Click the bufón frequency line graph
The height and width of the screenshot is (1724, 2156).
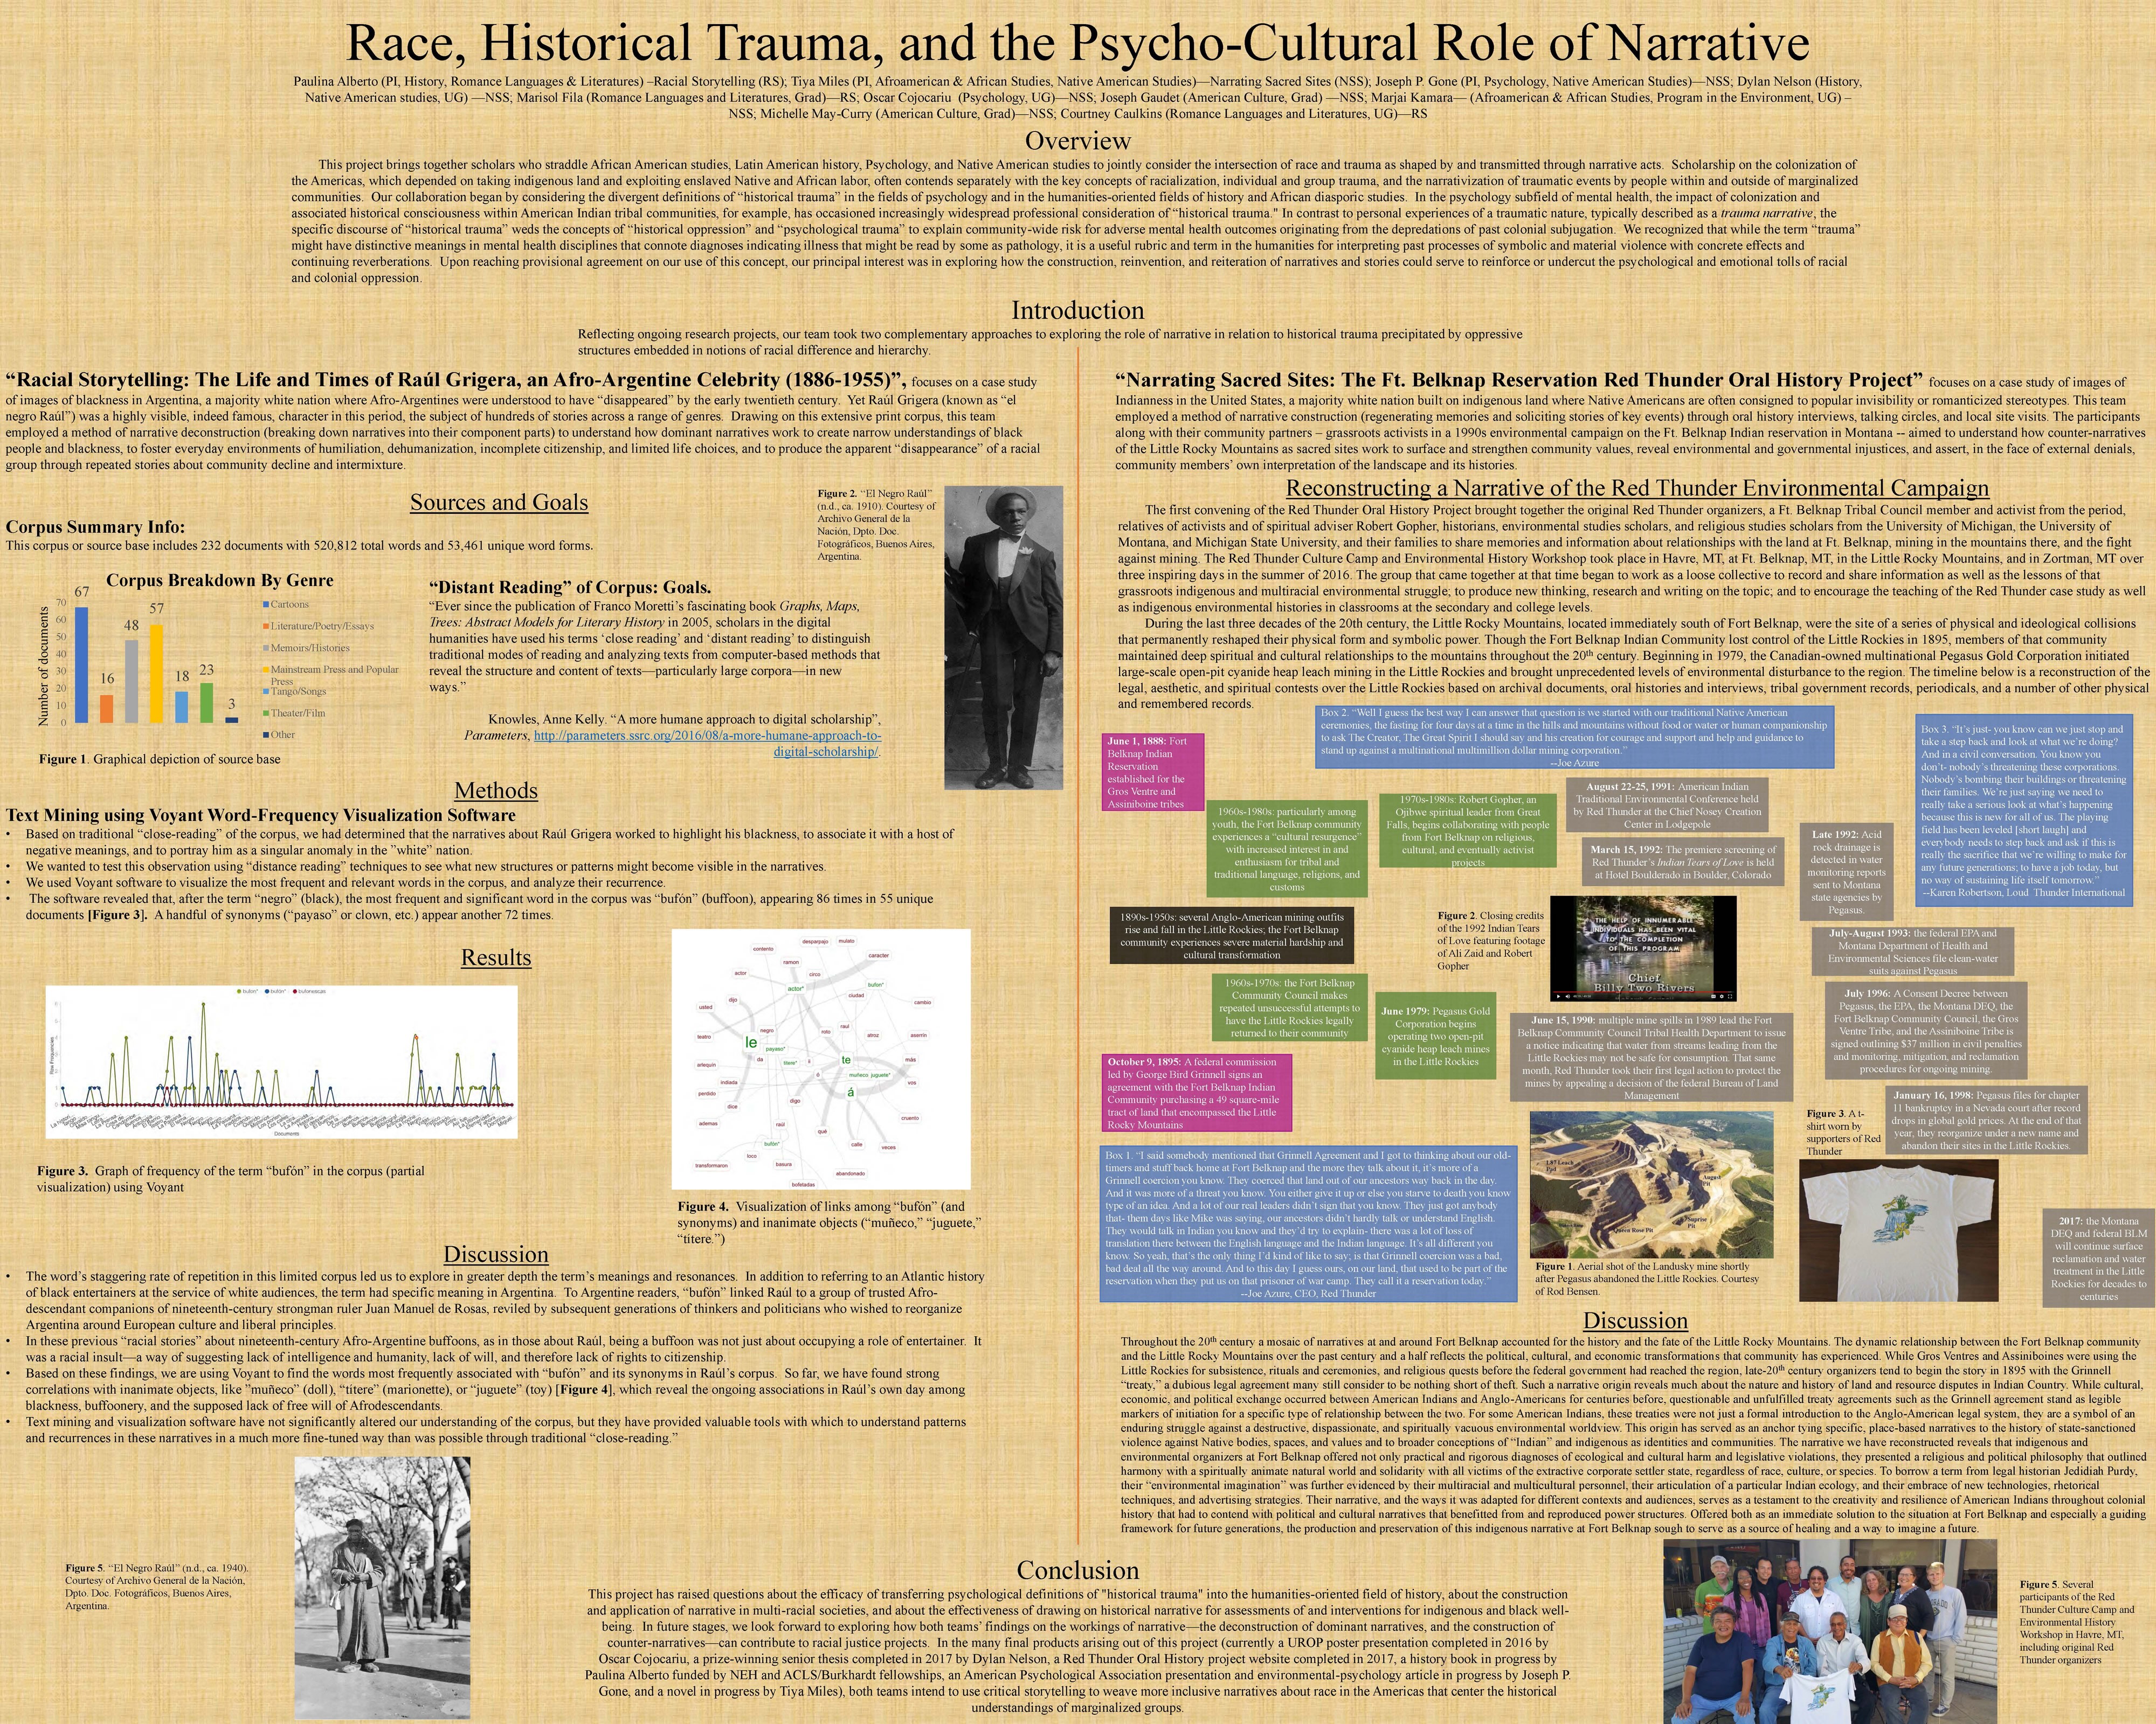tap(281, 1061)
